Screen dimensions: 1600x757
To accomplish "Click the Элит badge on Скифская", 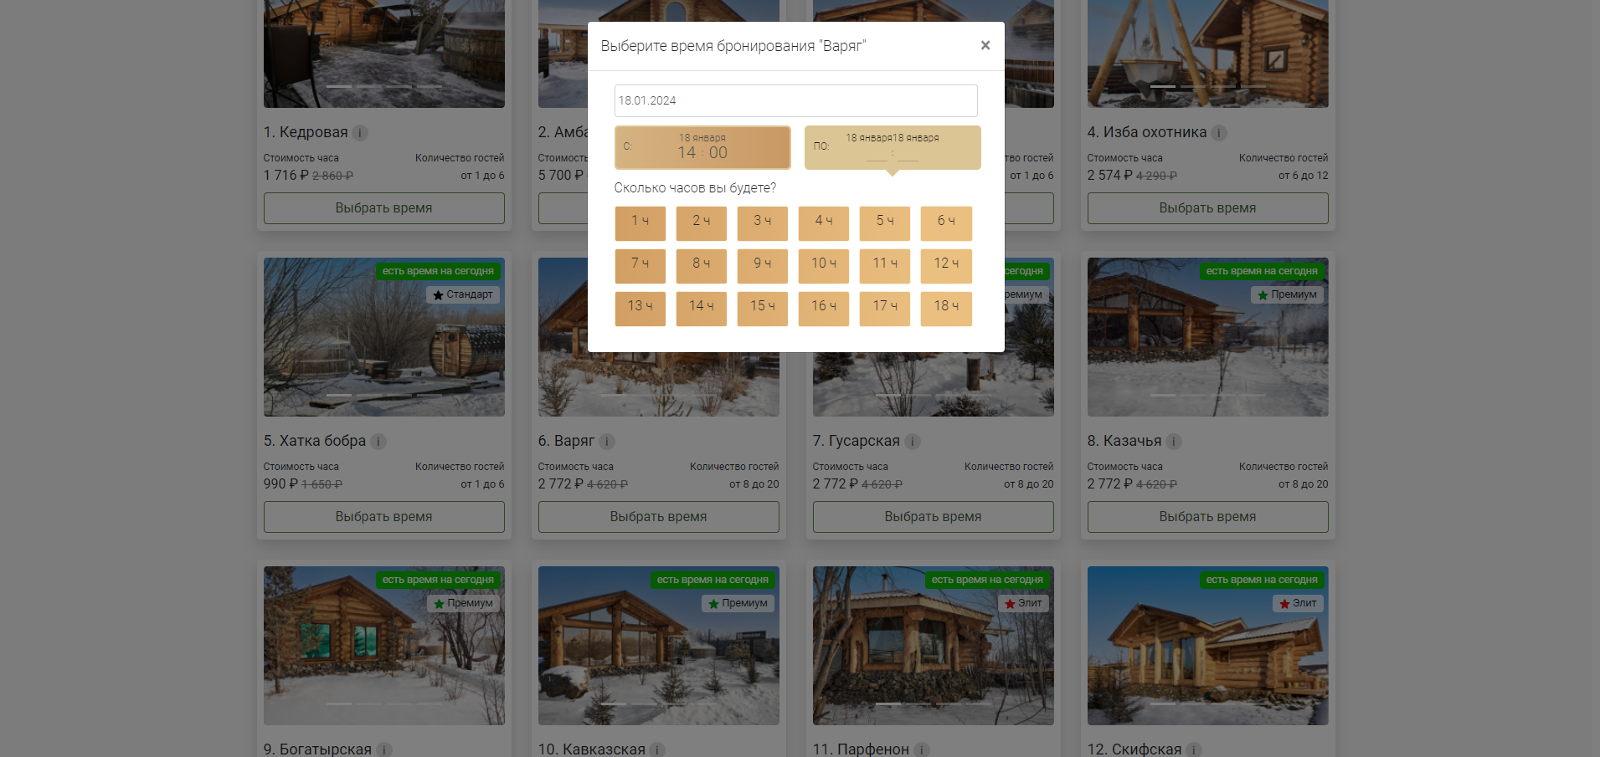I will coord(1298,603).
